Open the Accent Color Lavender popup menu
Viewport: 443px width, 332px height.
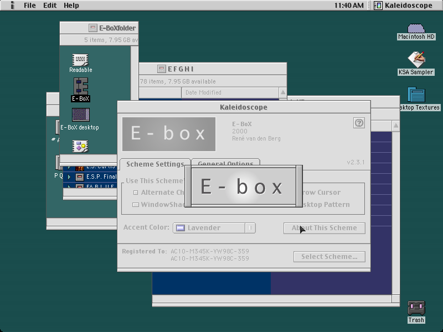pos(214,228)
